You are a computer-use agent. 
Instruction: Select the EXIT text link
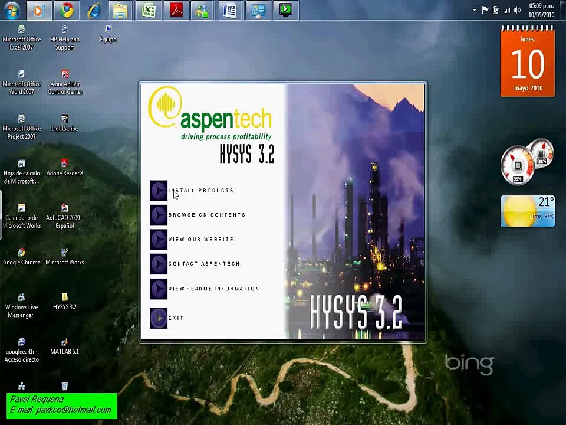click(176, 318)
